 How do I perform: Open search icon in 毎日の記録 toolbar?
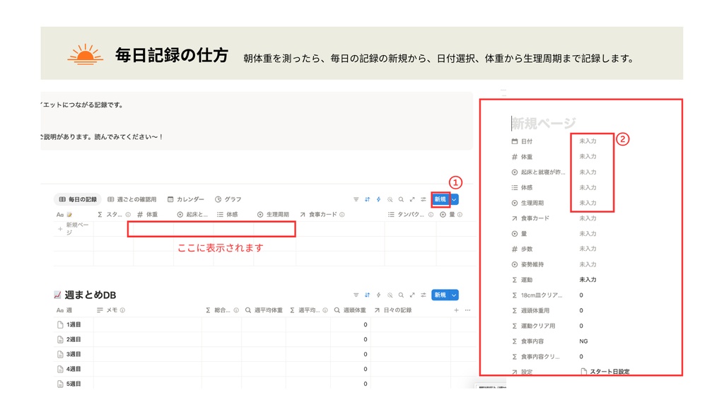click(x=401, y=199)
